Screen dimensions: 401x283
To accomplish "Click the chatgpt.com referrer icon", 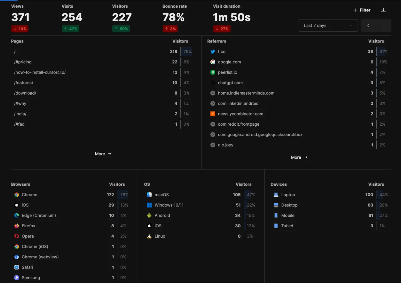I will point(213,83).
